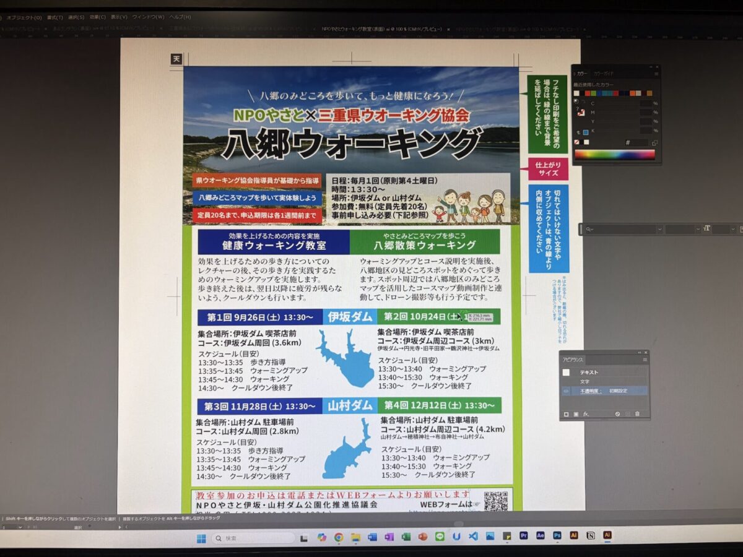Pick the green recent color swatch
The width and height of the screenshot is (743, 557).
594,93
